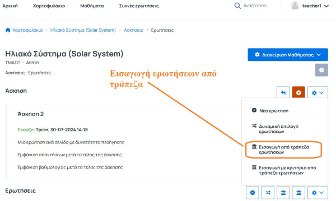This screenshot has width=336, height=201.
Task: Select Εισαγωγή από τράπεζα ερωτήσεων
Action: (284, 150)
